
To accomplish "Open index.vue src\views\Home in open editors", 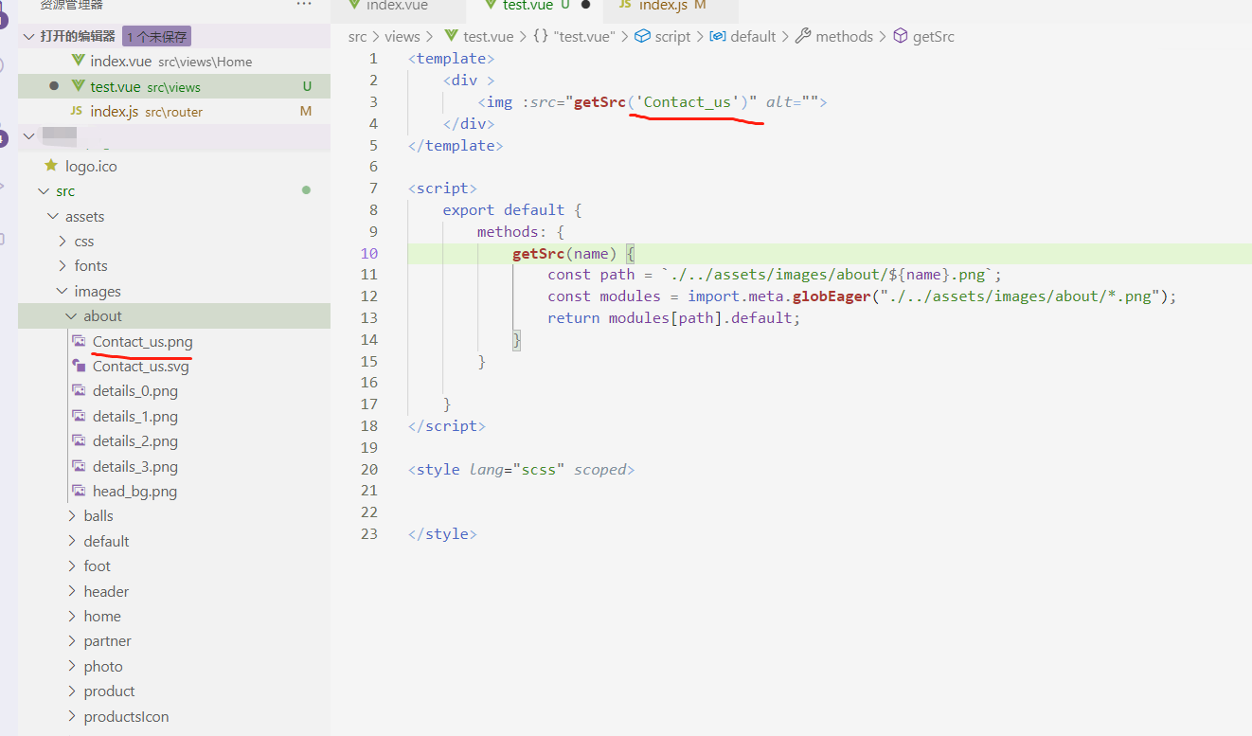I will point(174,61).
